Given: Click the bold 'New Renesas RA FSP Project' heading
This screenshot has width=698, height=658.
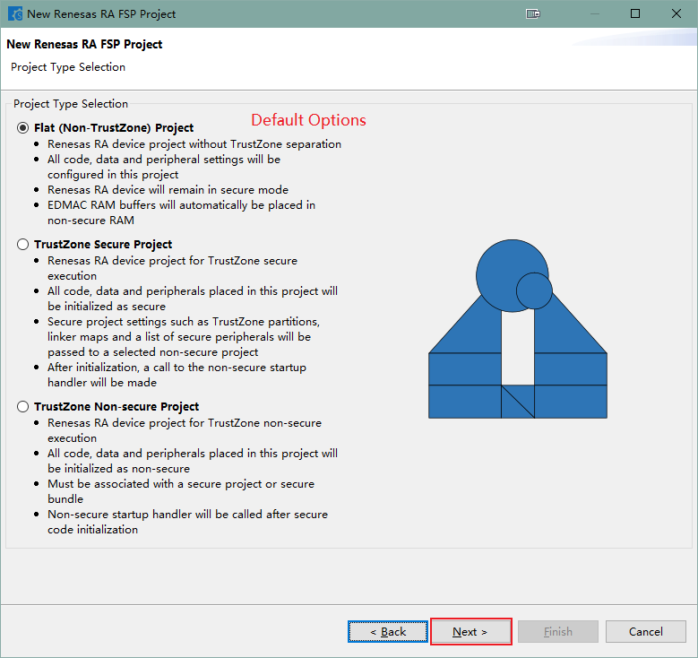Looking at the screenshot, I should point(84,44).
